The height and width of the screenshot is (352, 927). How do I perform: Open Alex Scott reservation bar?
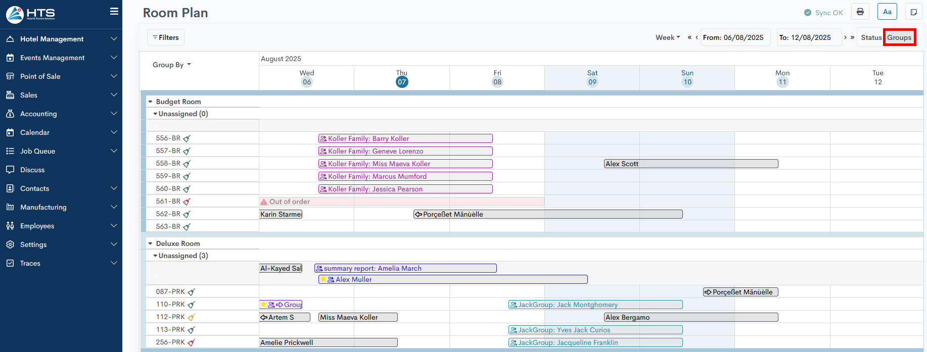coord(690,164)
